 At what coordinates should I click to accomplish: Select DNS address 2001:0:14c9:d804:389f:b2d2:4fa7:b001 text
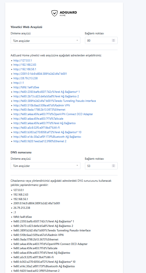tap(37, 203)
